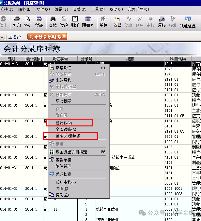Click 成批审核(K) context menu entry
This screenshot has width=201, height=221.
pos(66,182)
